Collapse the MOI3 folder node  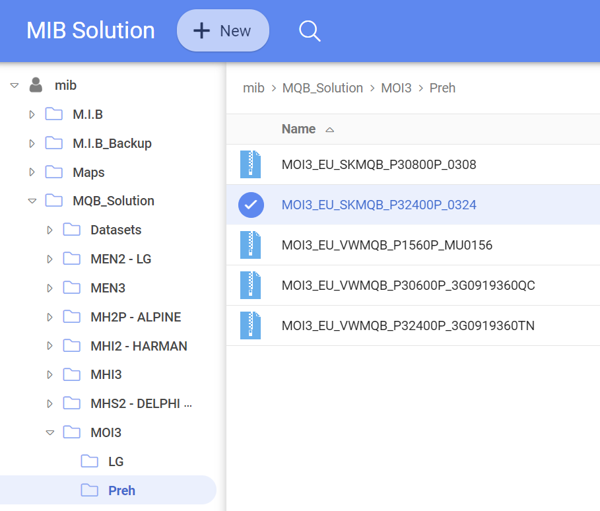click(50, 433)
